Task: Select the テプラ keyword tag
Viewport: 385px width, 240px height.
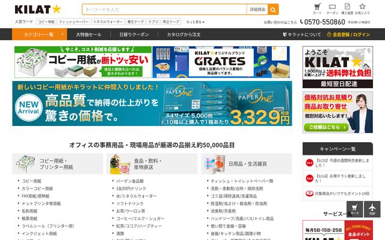Action: point(153,22)
